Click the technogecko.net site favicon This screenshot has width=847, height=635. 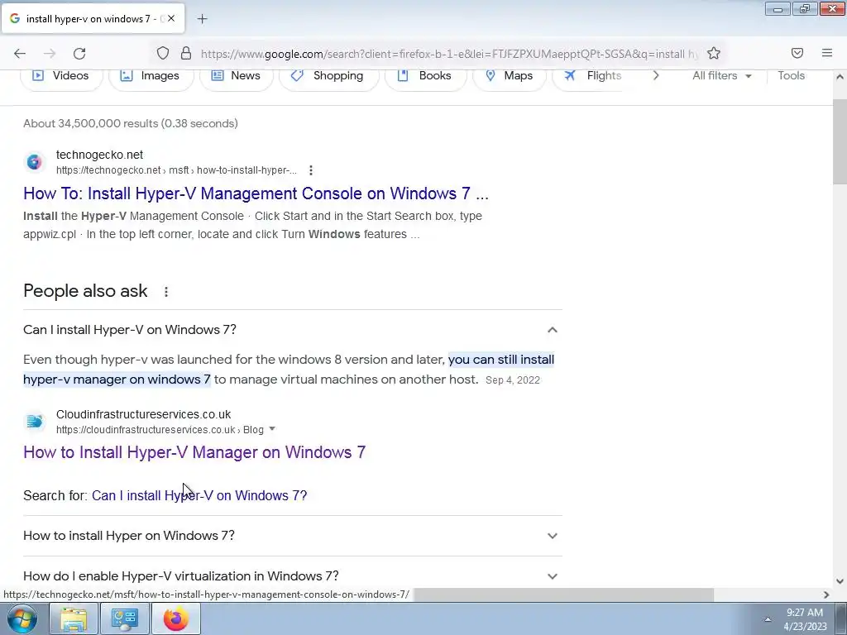(34, 162)
